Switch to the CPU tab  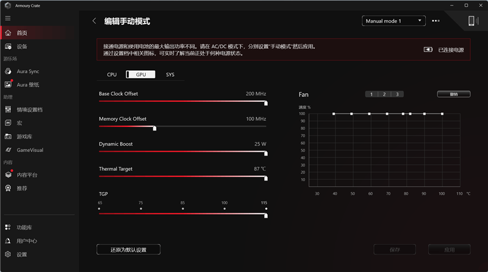[112, 74]
